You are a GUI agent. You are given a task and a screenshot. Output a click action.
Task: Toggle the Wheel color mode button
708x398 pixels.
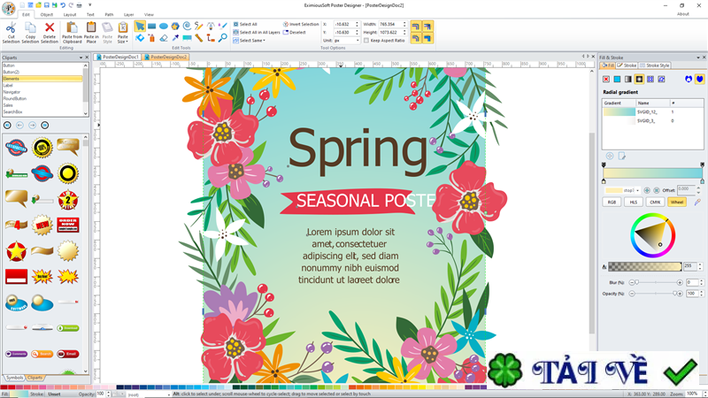pyautogui.click(x=677, y=203)
